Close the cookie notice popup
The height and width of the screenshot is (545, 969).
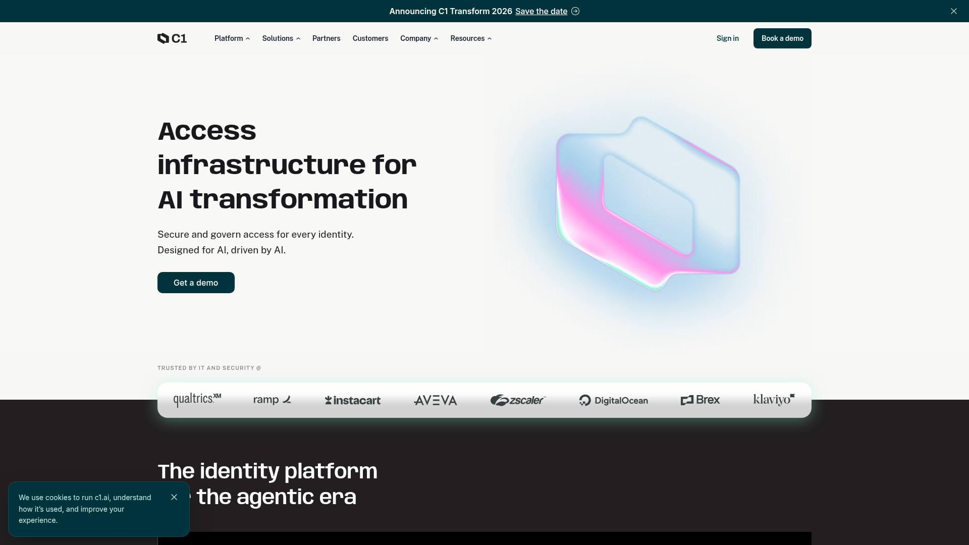tap(174, 497)
